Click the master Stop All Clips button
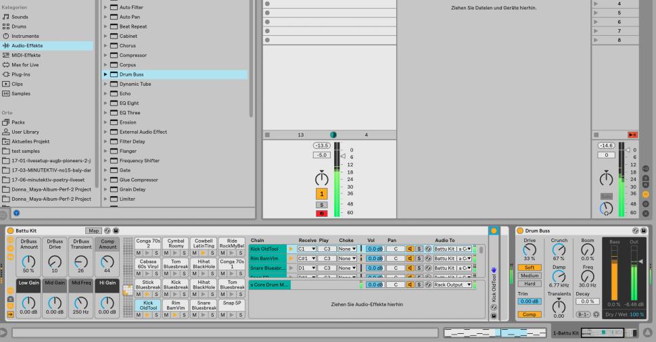The image size is (656, 342). point(633,135)
